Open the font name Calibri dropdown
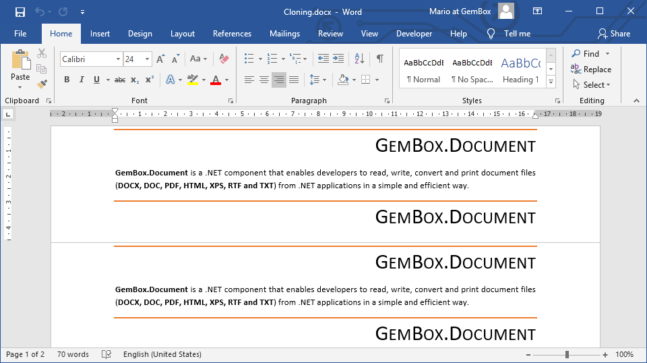 click(118, 59)
